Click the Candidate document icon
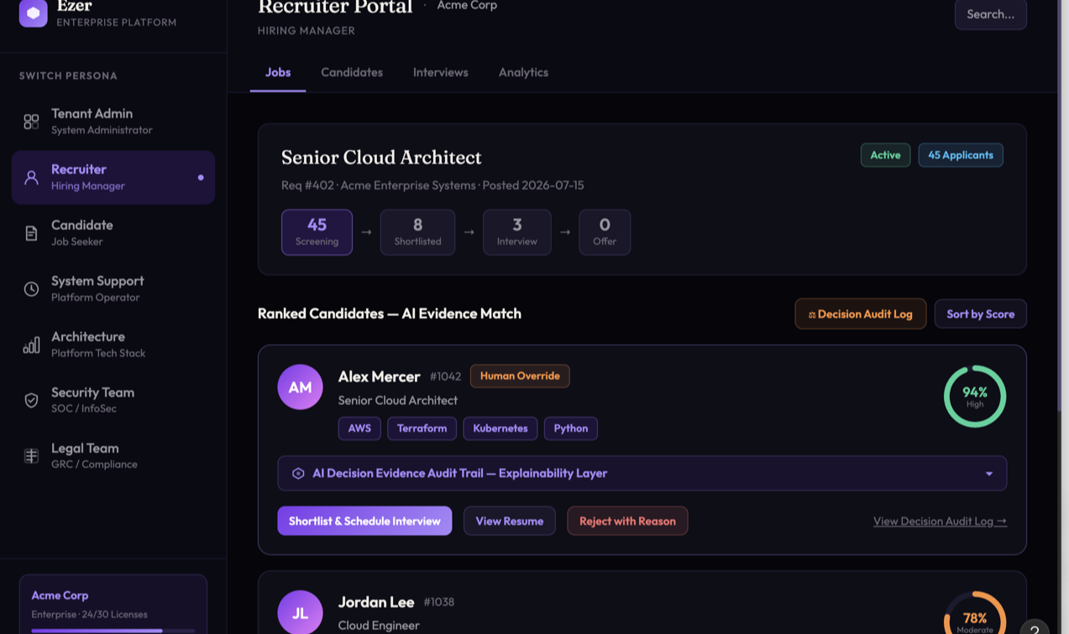 click(31, 233)
